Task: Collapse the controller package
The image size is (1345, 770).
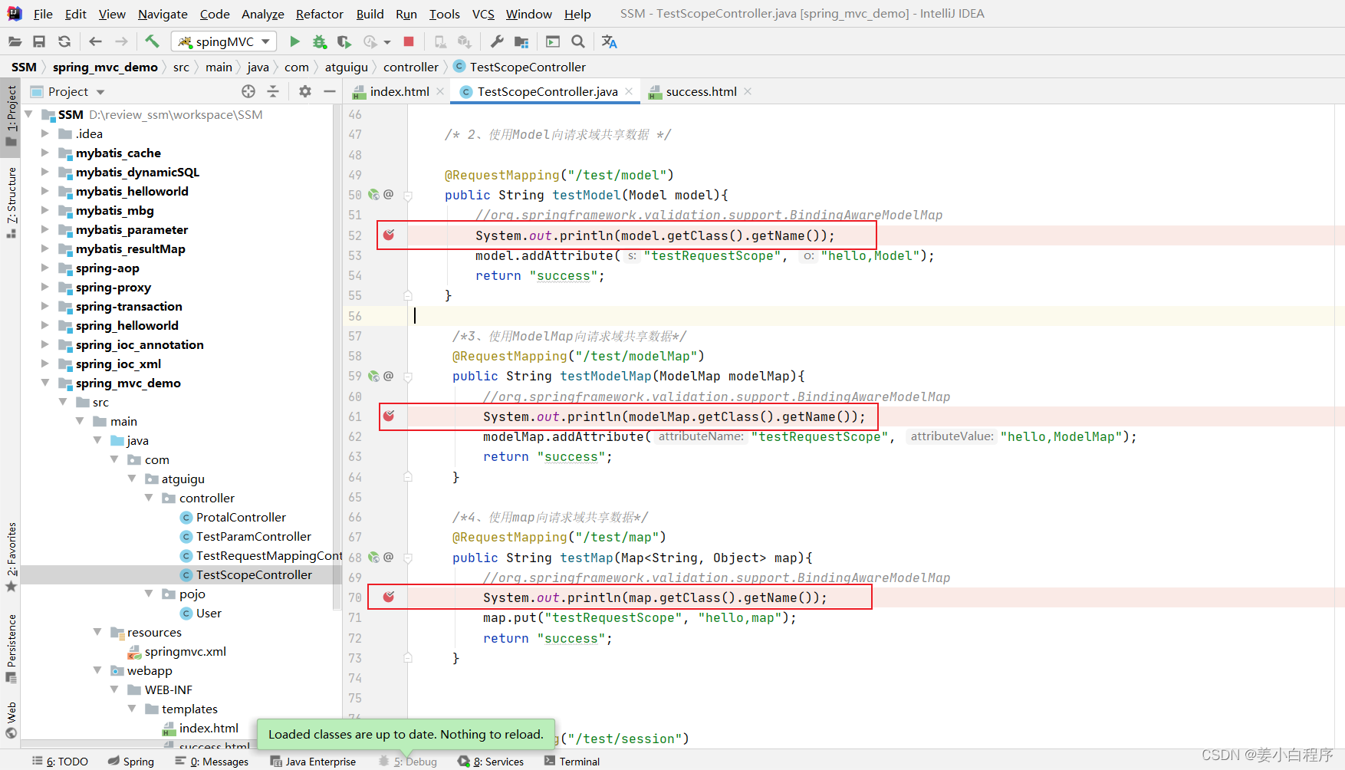Action: coord(149,498)
